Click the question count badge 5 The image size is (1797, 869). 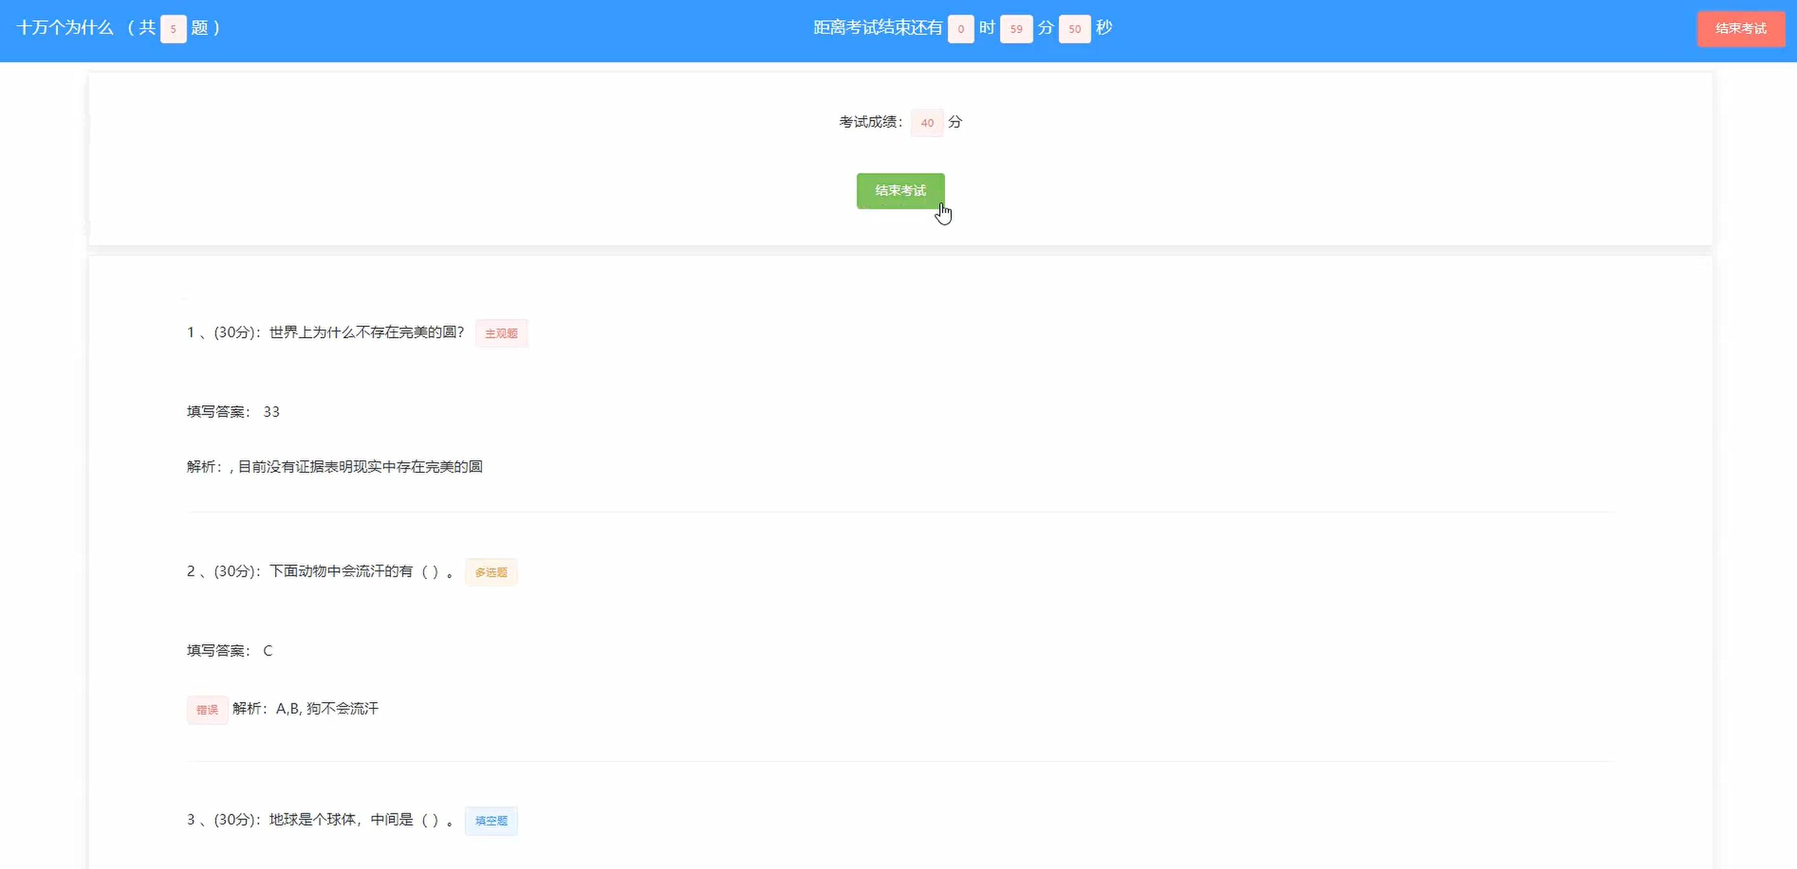(x=173, y=29)
